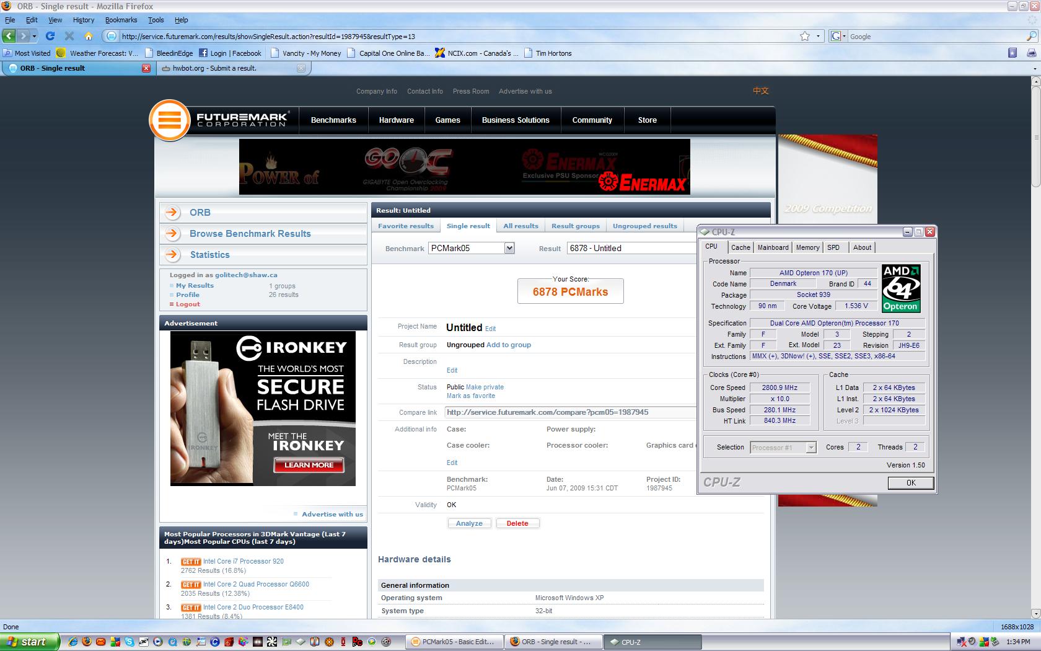
Task: Click GET IT badge beside Core 2 Quad Q6600
Action: 191,585
